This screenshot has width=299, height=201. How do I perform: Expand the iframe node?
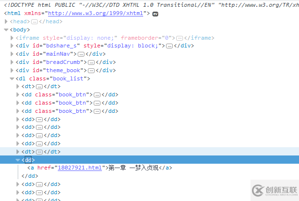(x=12, y=38)
